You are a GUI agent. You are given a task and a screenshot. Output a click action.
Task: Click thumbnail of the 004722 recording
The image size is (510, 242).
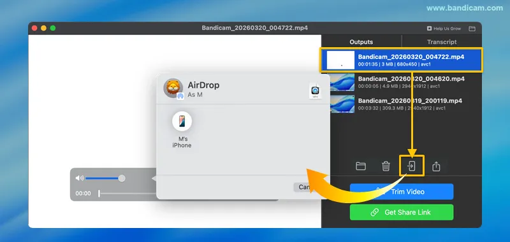point(340,60)
